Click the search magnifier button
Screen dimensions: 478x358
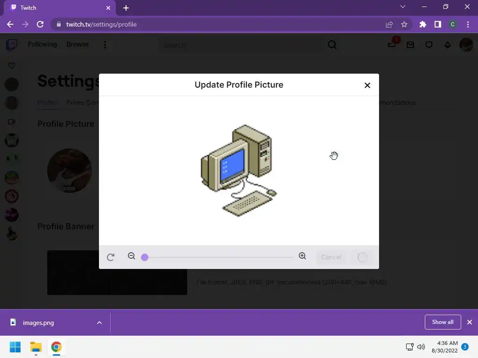[332, 45]
